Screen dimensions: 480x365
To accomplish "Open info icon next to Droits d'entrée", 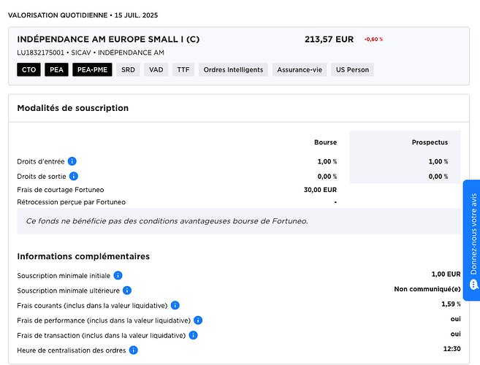I will coord(72,161).
